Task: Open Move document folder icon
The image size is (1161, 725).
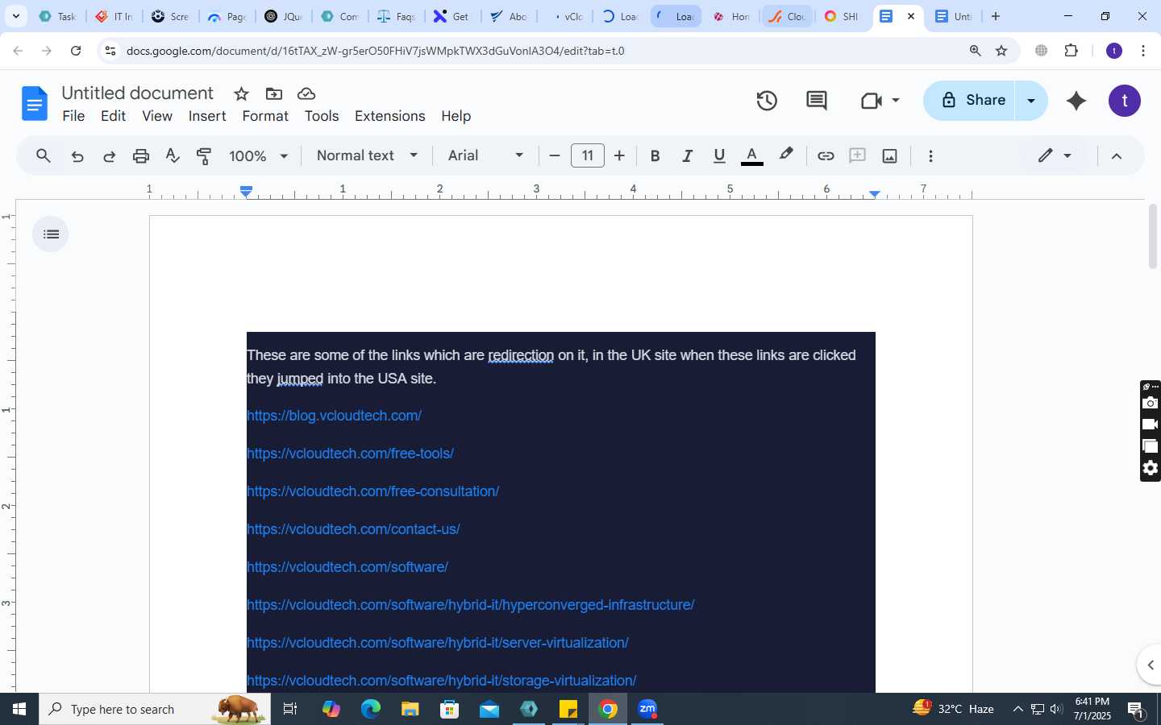Action: (x=274, y=93)
